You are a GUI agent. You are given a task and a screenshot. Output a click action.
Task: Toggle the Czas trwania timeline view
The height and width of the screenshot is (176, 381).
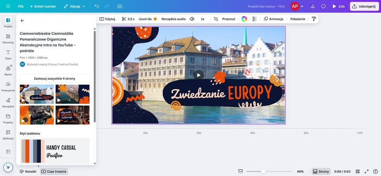54,171
